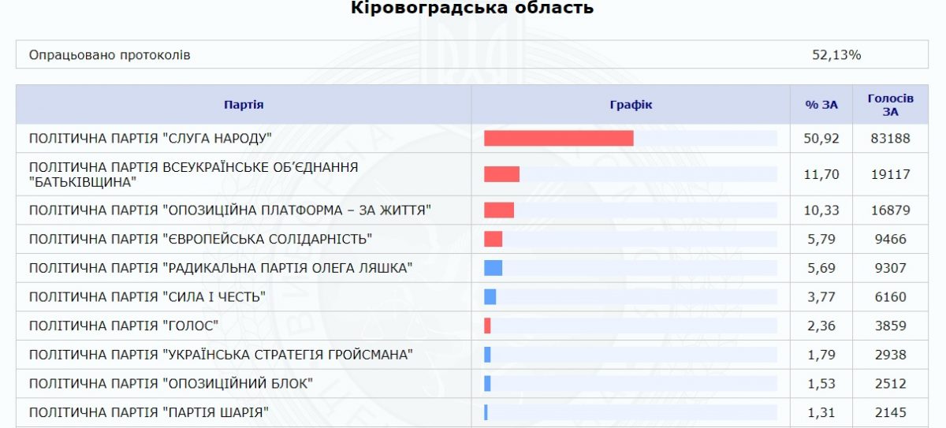The image size is (946, 428).
Task: Click the blue bar for Радикальна партія Ляшка
Action: tap(493, 268)
